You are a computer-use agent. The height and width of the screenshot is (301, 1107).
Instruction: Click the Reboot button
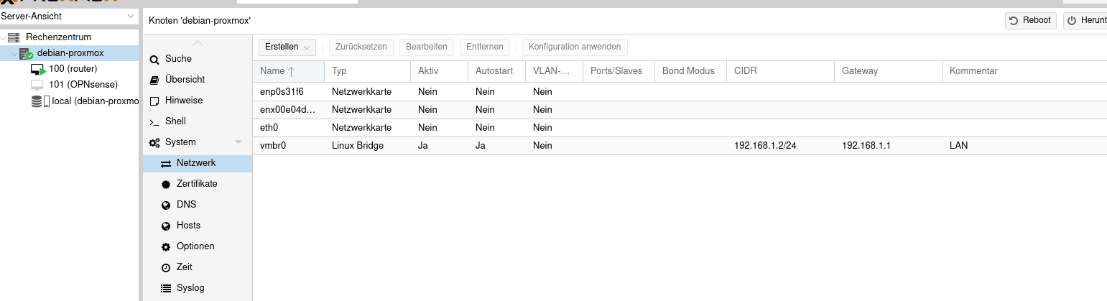pyautogui.click(x=1031, y=20)
